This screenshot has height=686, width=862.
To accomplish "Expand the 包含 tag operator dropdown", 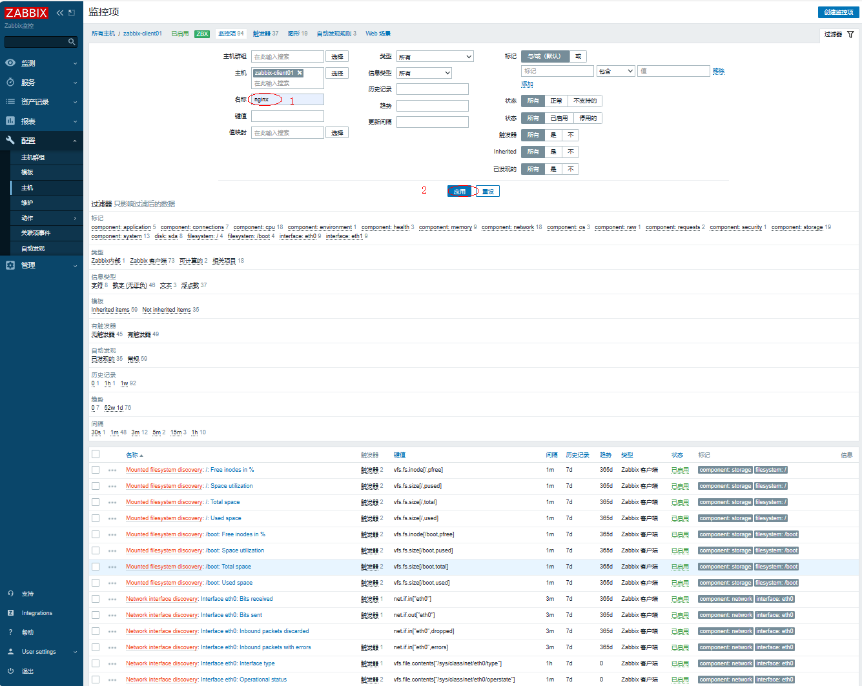I will coord(615,71).
